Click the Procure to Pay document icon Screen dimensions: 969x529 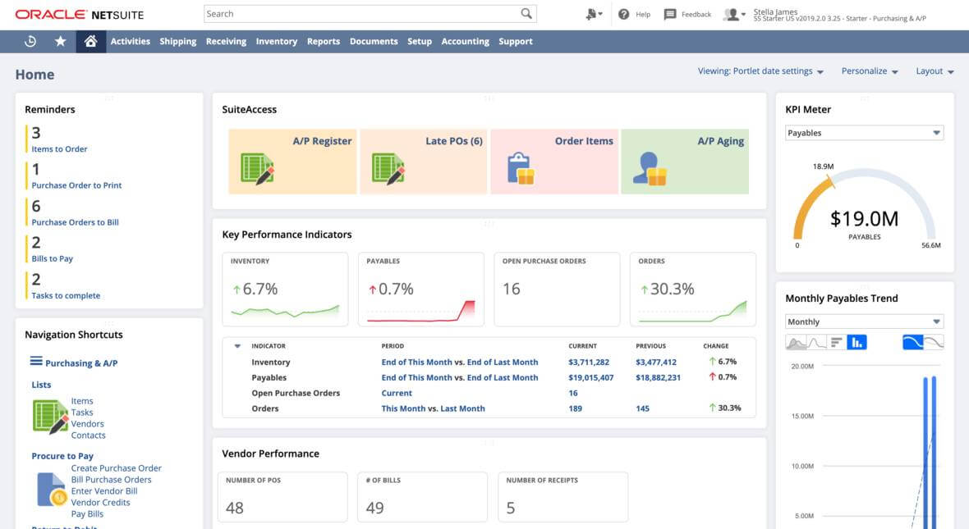[52, 490]
